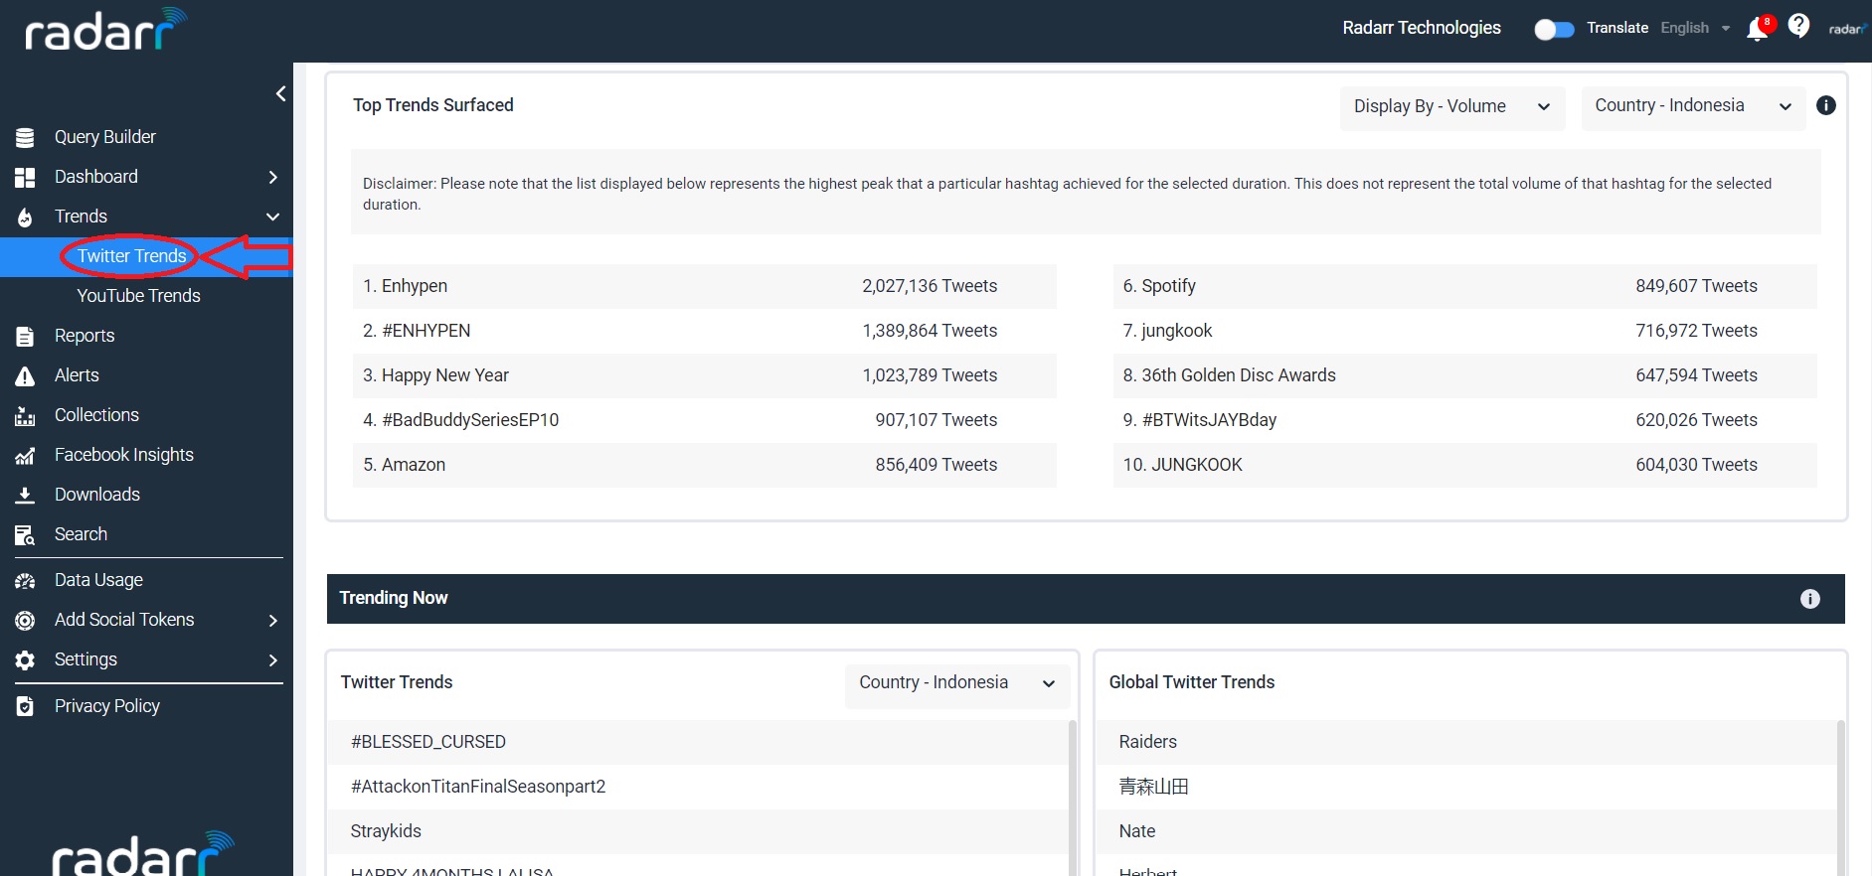Expand the Add Social Tokens arrow
This screenshot has height=876, width=1872.
[x=273, y=621]
